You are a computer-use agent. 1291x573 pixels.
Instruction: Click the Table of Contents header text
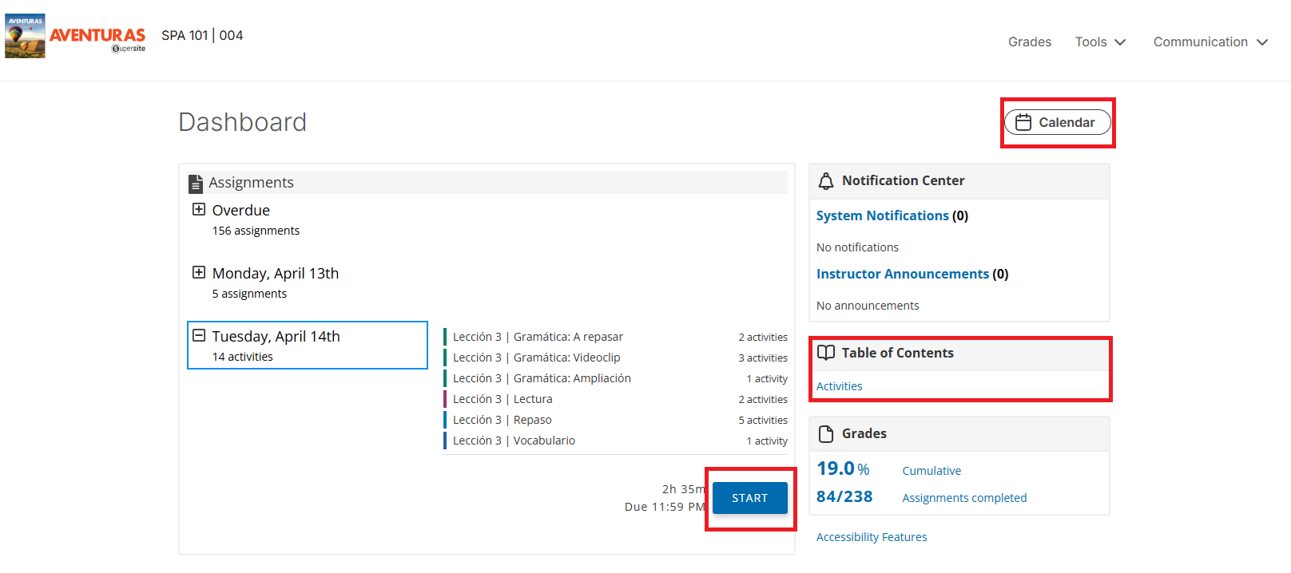(897, 353)
